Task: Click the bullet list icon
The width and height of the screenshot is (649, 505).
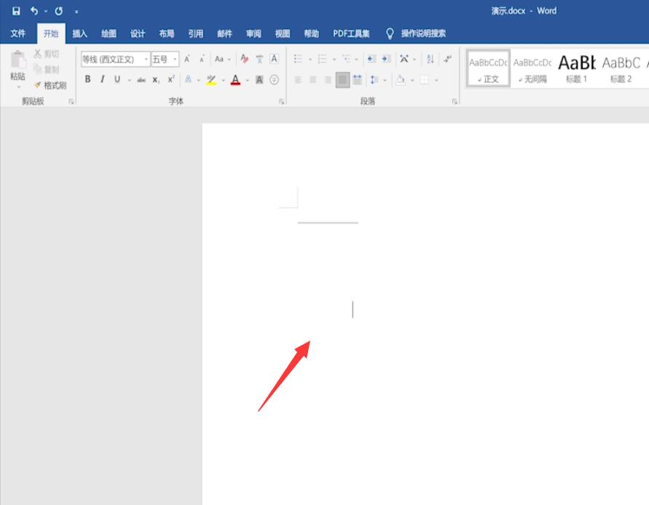Action: [298, 59]
